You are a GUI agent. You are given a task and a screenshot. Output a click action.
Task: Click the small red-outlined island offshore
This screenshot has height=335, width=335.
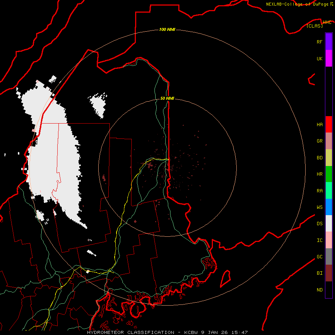(x=226, y=278)
